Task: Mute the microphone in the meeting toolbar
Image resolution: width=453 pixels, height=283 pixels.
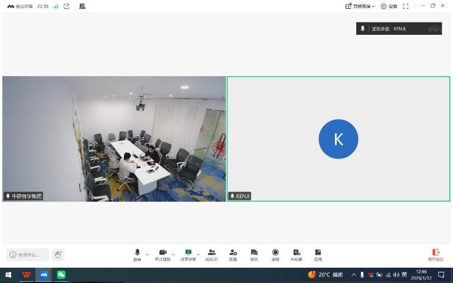Action: 137,254
